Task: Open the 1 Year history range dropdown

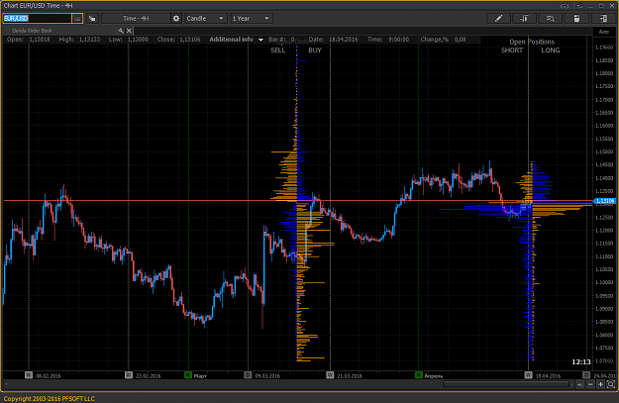Action: tap(251, 18)
